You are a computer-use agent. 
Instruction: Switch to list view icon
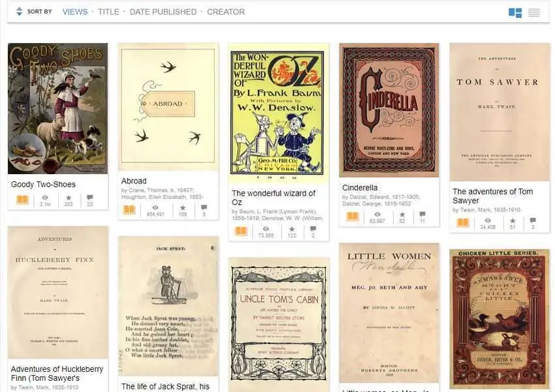(x=534, y=13)
